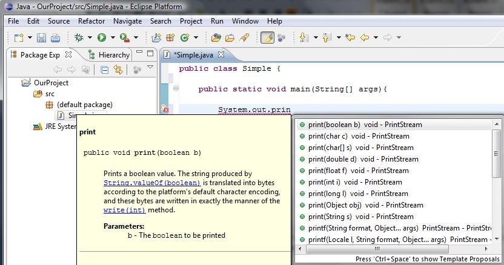Start debugging with the bug icon
Viewport: 504px width, 265px height.
click(78, 38)
